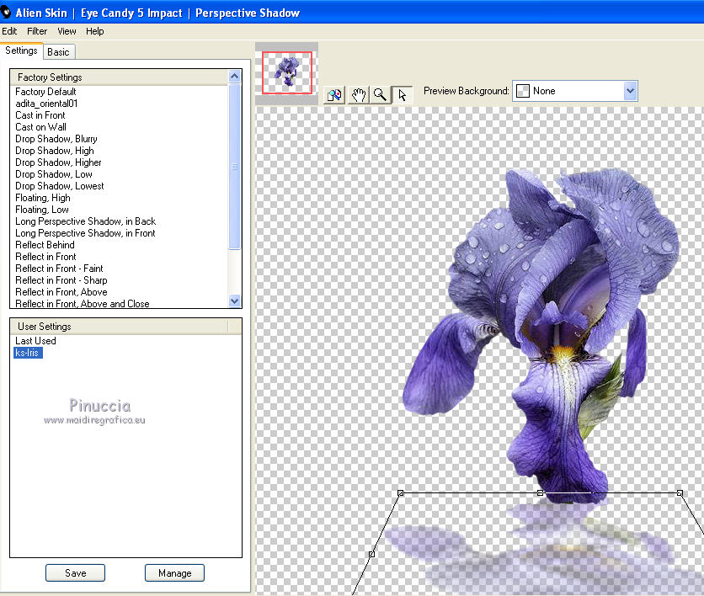Select the Last Used user setting
Screen dimensions: 704x596
[x=35, y=341]
